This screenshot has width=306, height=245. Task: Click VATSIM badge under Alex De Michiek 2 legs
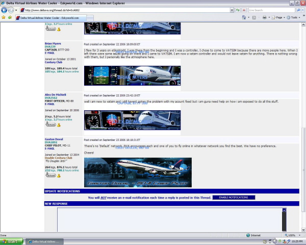50,124
